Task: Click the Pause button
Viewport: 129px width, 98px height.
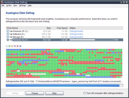Action: pos(35,93)
